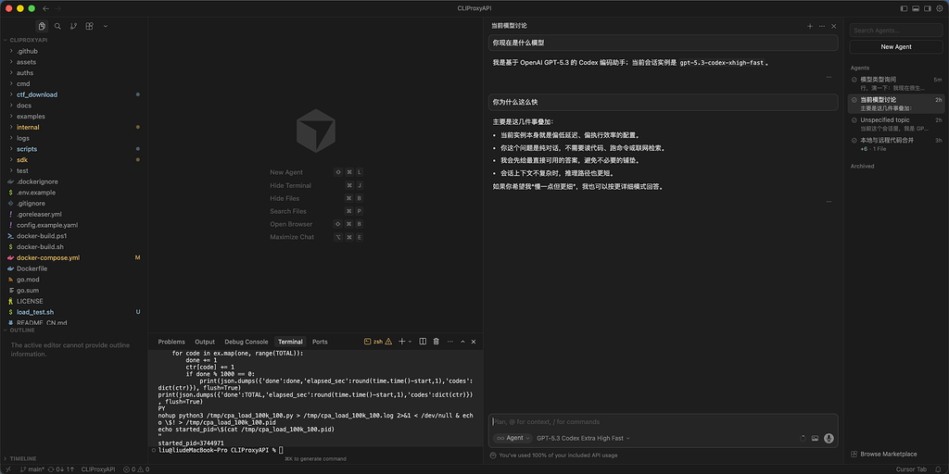949x474 pixels.
Task: Open settings gear in title bar
Action: point(940,8)
